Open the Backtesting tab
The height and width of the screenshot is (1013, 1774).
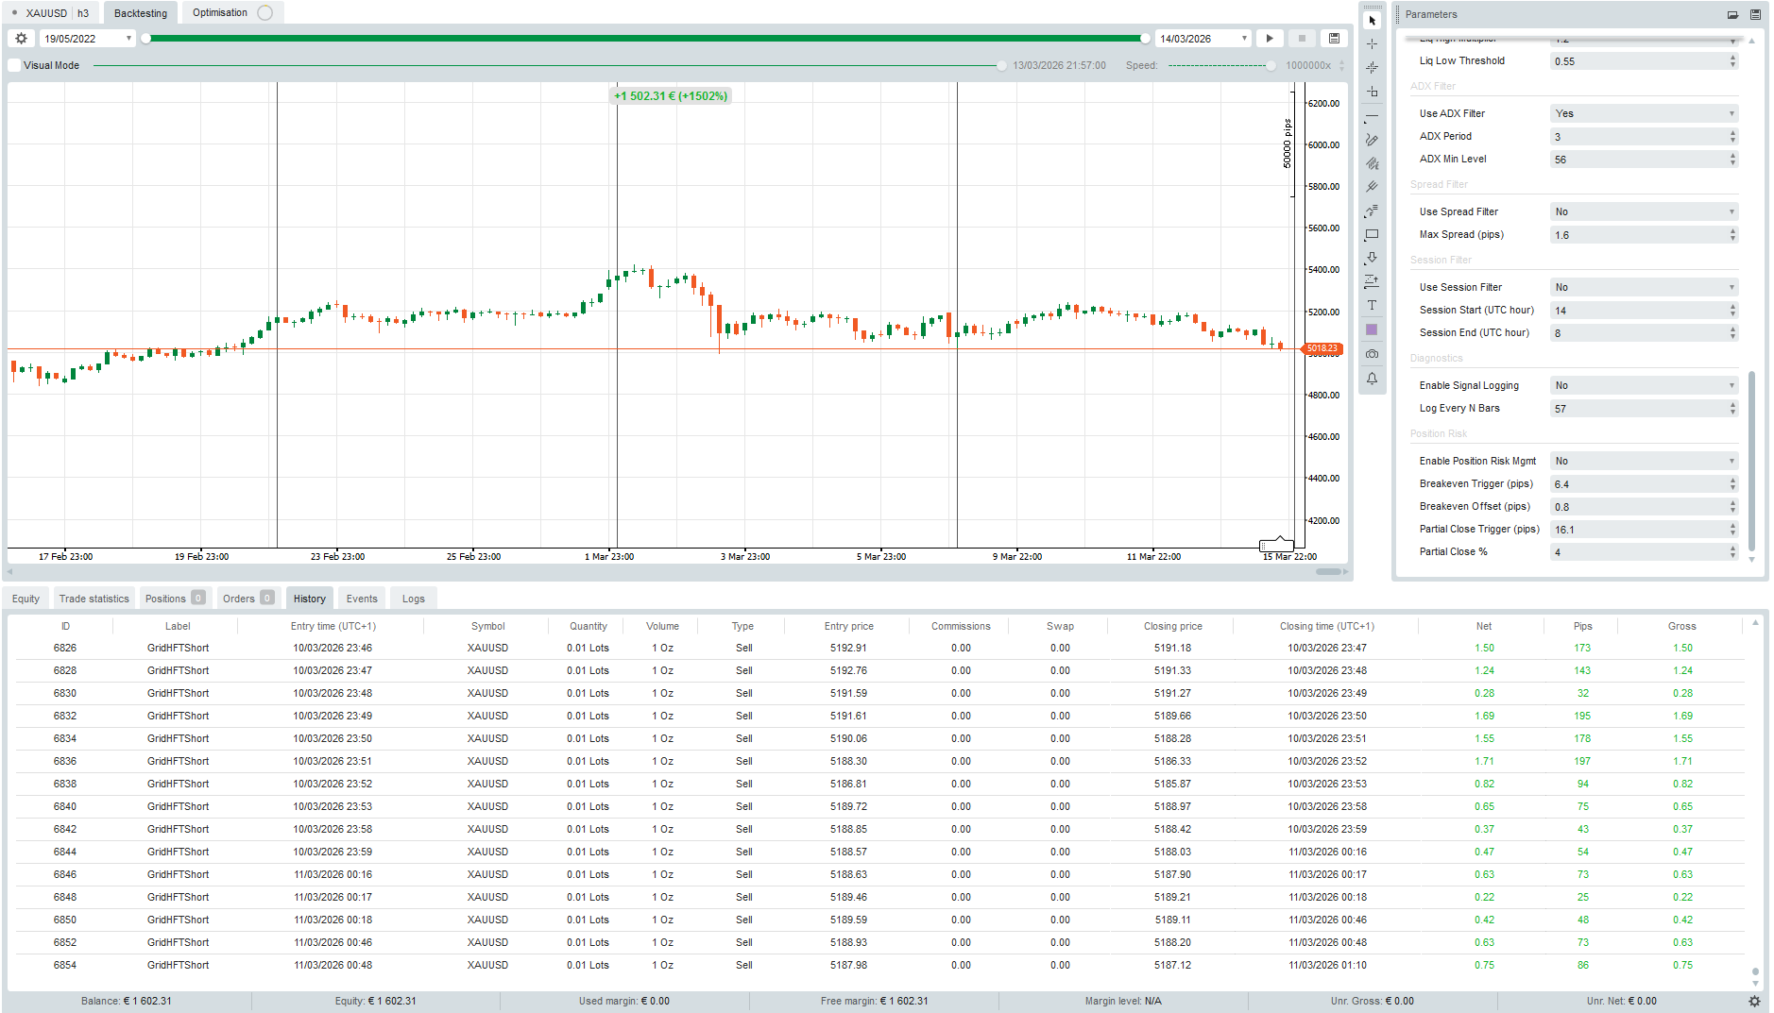tap(140, 12)
